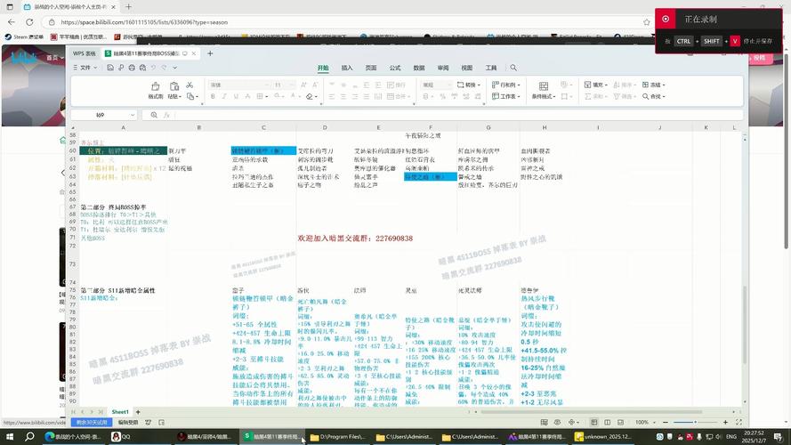Image resolution: width=791 pixels, height=445 pixels.
Task: Select normal view icon in status bar
Action: point(593,422)
